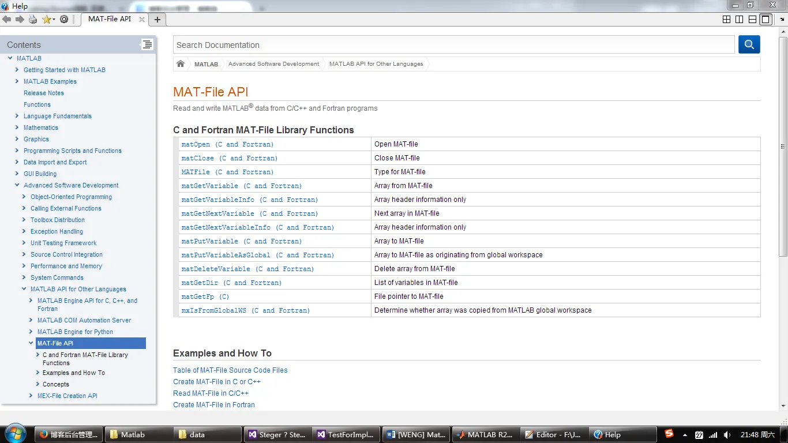Switch to TestForImpl Visual Studio window
The height and width of the screenshot is (443, 788).
(346, 434)
